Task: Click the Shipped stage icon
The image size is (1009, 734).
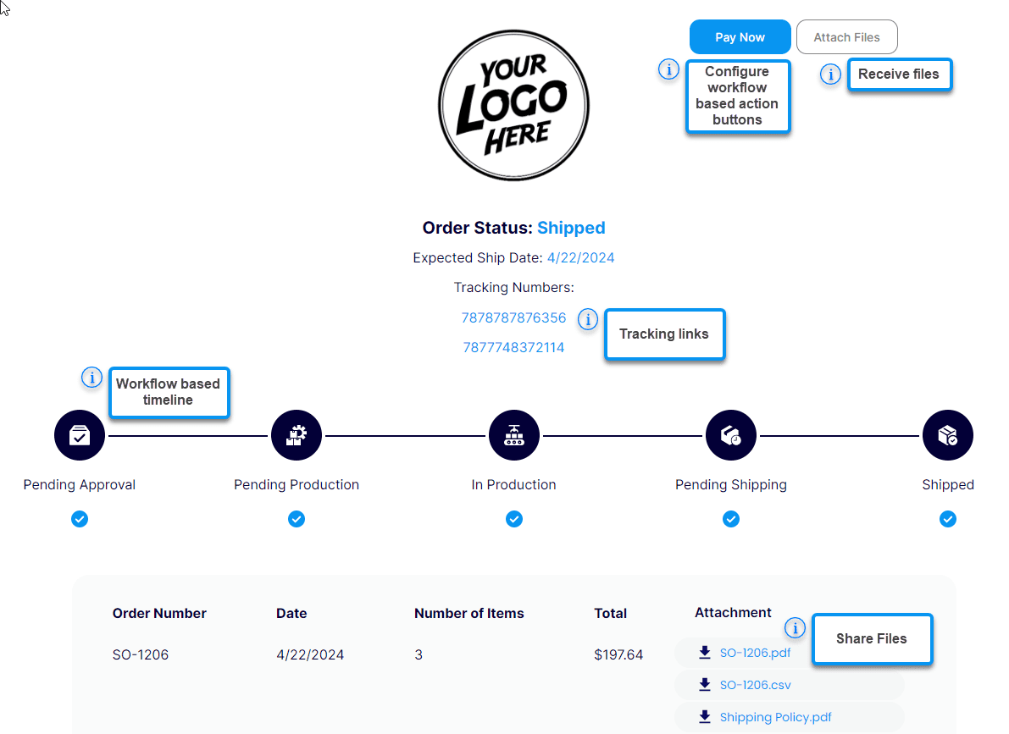Action: pyautogui.click(x=948, y=435)
